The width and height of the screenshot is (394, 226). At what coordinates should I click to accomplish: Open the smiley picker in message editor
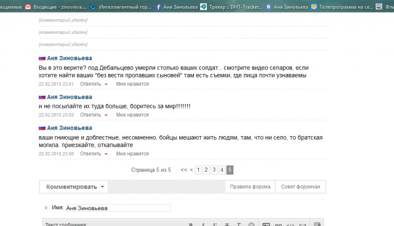click(251, 224)
